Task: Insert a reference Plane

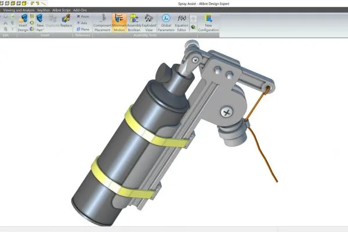Action: 83,30
